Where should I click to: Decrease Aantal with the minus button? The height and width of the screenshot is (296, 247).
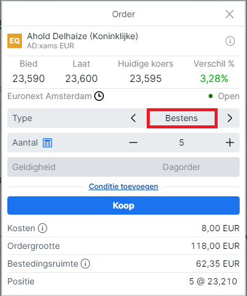[133, 142]
